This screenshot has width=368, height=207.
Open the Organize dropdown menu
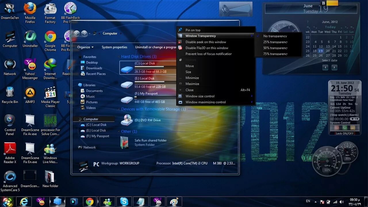coord(85,47)
